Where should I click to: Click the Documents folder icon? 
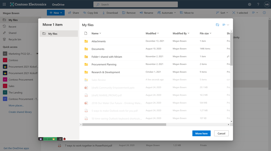point(86,49)
